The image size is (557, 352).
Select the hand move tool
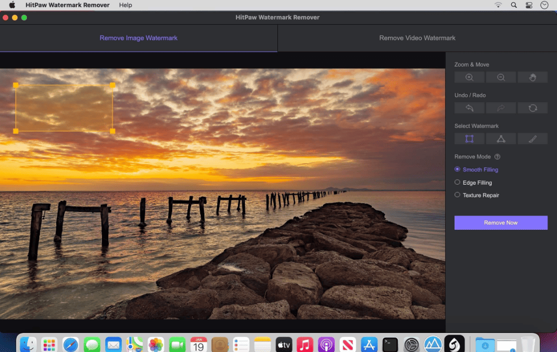(x=532, y=77)
